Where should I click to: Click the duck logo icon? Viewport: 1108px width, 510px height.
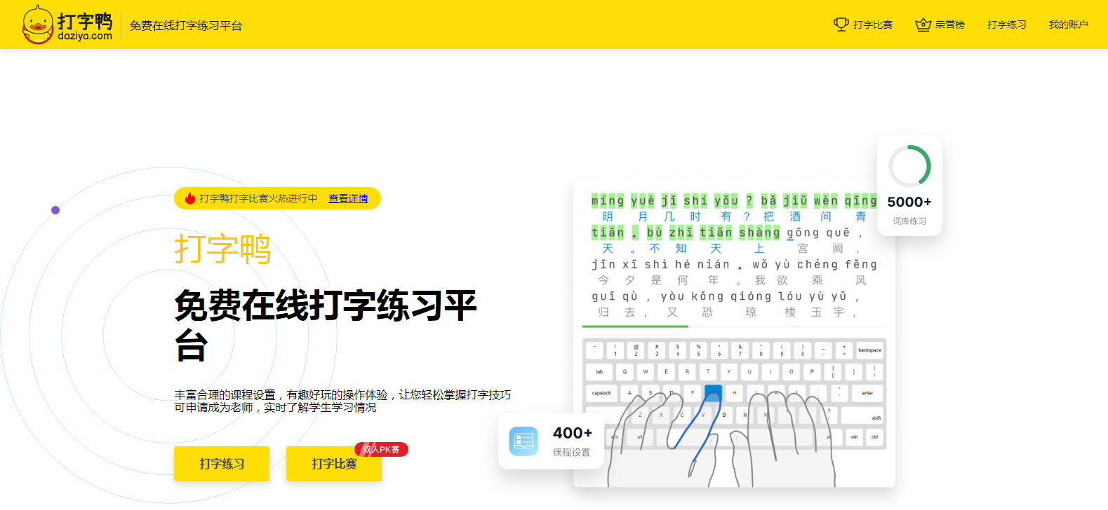[x=38, y=25]
